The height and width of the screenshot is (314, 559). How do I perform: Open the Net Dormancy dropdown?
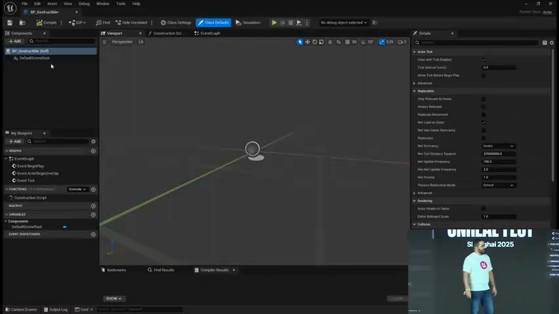(x=498, y=146)
